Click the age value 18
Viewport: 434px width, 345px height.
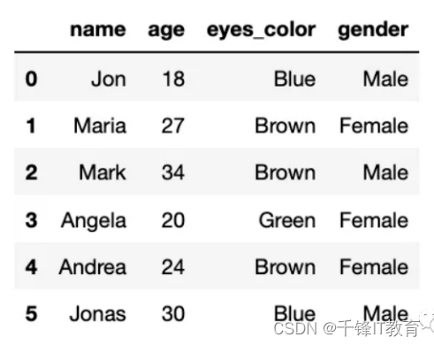(x=173, y=79)
